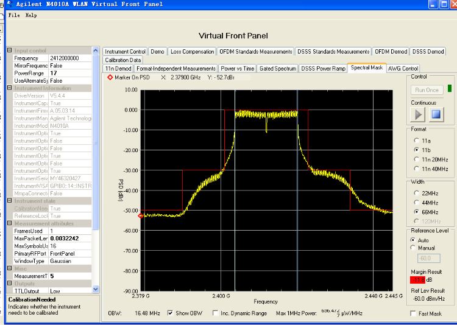This screenshot has width=457, height=325.
Task: Open the Loss Compensation tab
Action: click(192, 52)
